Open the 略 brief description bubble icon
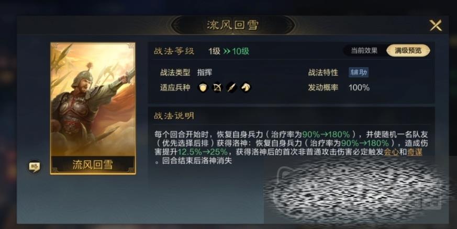Image resolution: width=457 pixels, height=229 pixels. (x=35, y=167)
